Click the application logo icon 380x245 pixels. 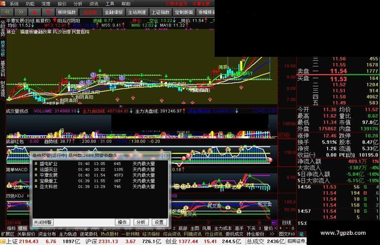3,3
